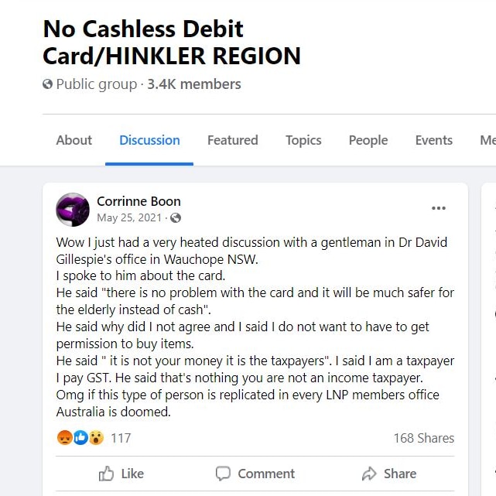Viewport: 496px width, 496px height.
Task: Click the globe icon beside post date
Action: 176,218
